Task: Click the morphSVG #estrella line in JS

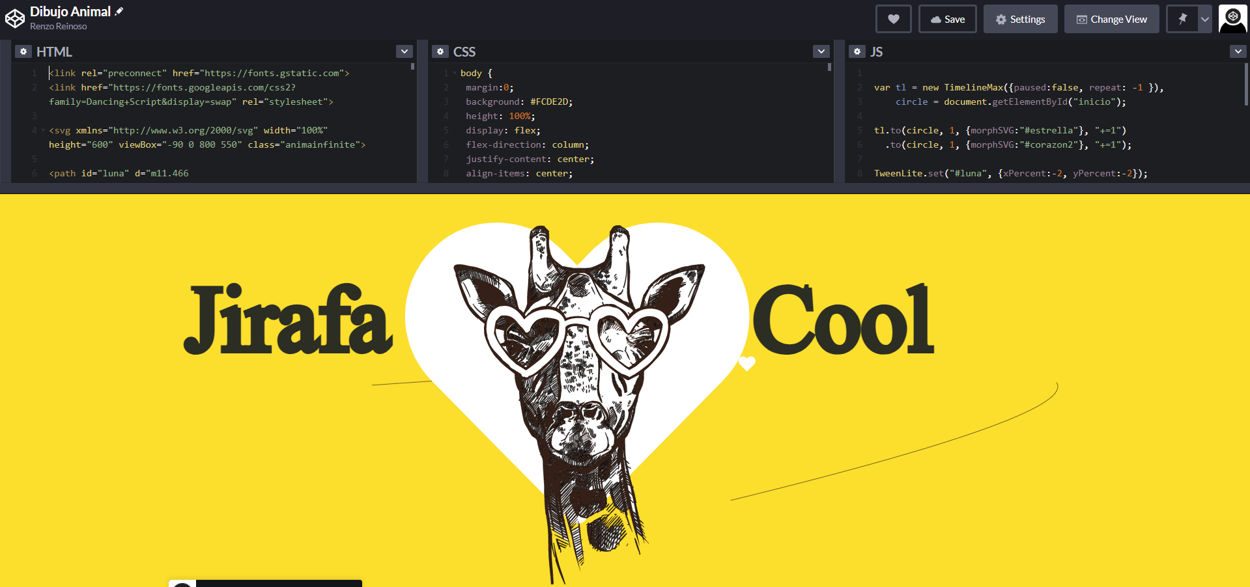Action: pyautogui.click(x=1000, y=130)
